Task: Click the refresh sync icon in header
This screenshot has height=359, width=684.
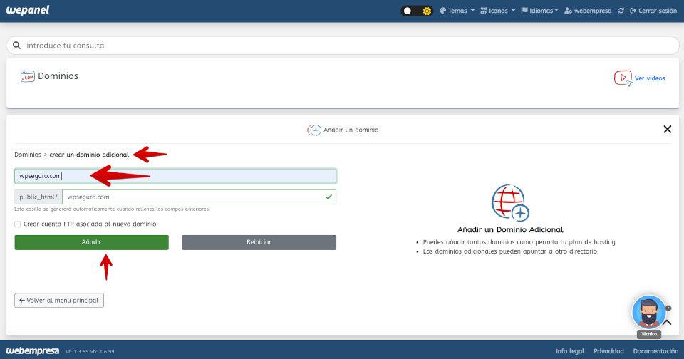Action: point(621,11)
